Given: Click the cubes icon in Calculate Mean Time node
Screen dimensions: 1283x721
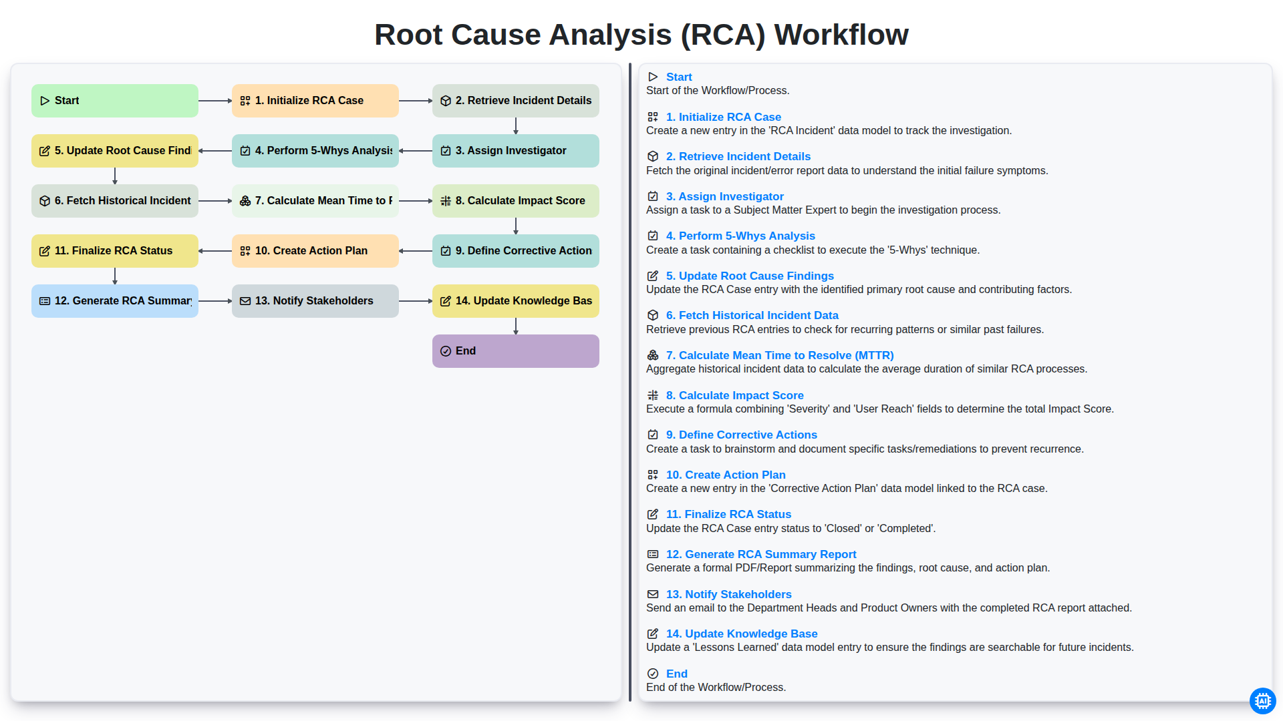Looking at the screenshot, I should 245,201.
